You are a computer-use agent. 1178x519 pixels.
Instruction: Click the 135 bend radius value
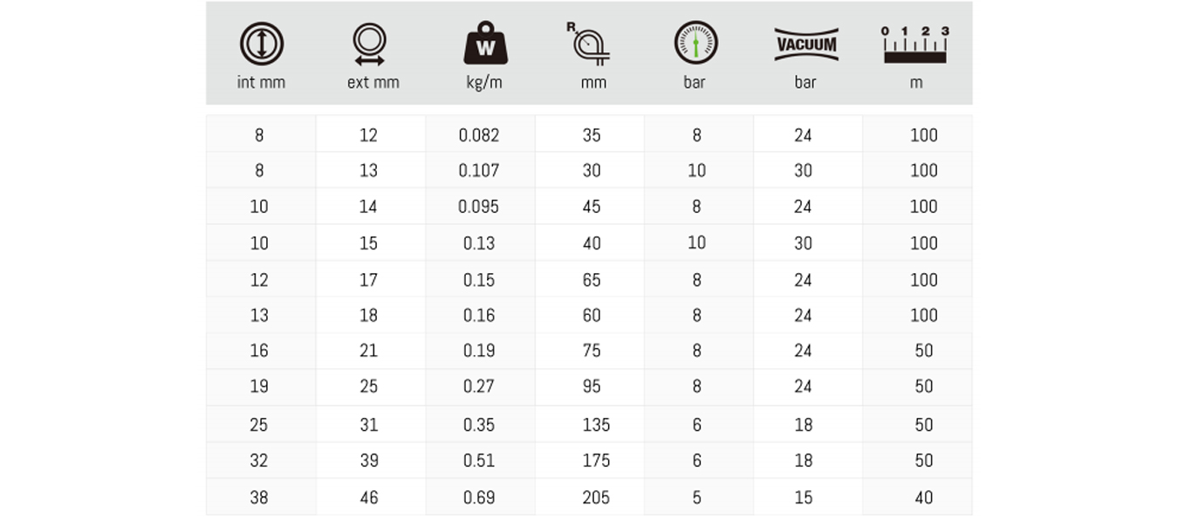pyautogui.click(x=596, y=425)
